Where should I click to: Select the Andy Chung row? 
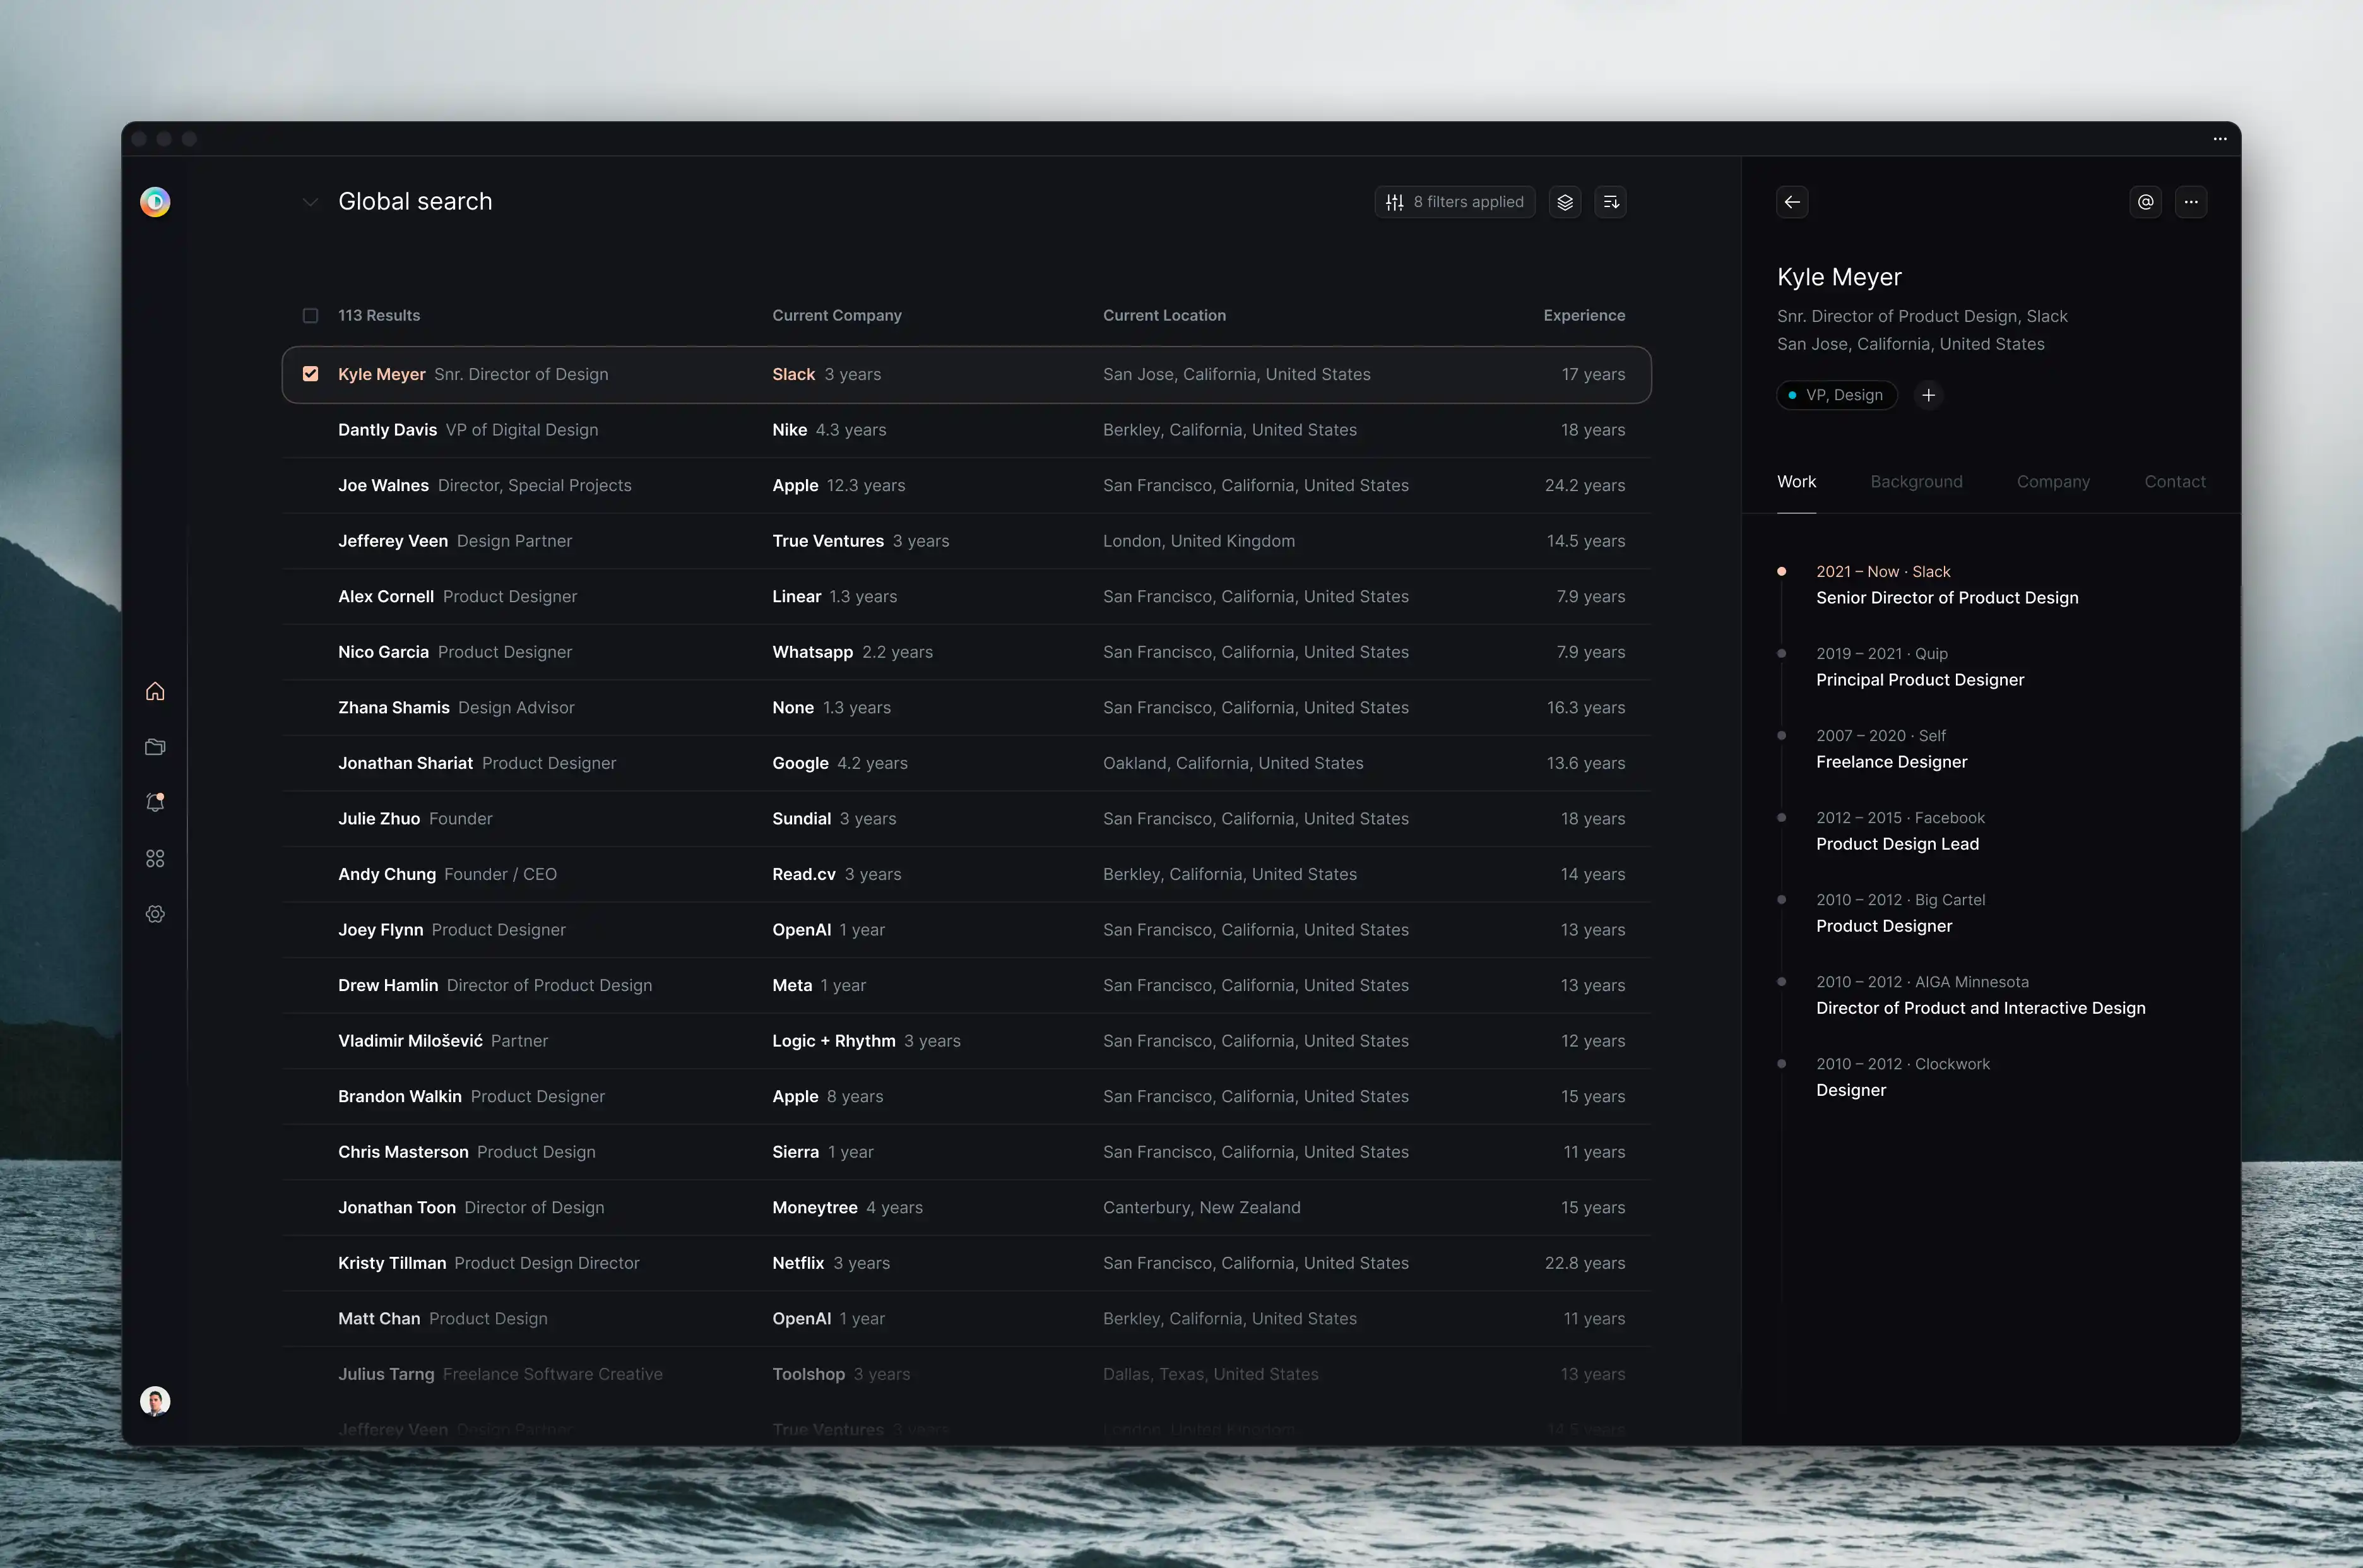click(966, 874)
